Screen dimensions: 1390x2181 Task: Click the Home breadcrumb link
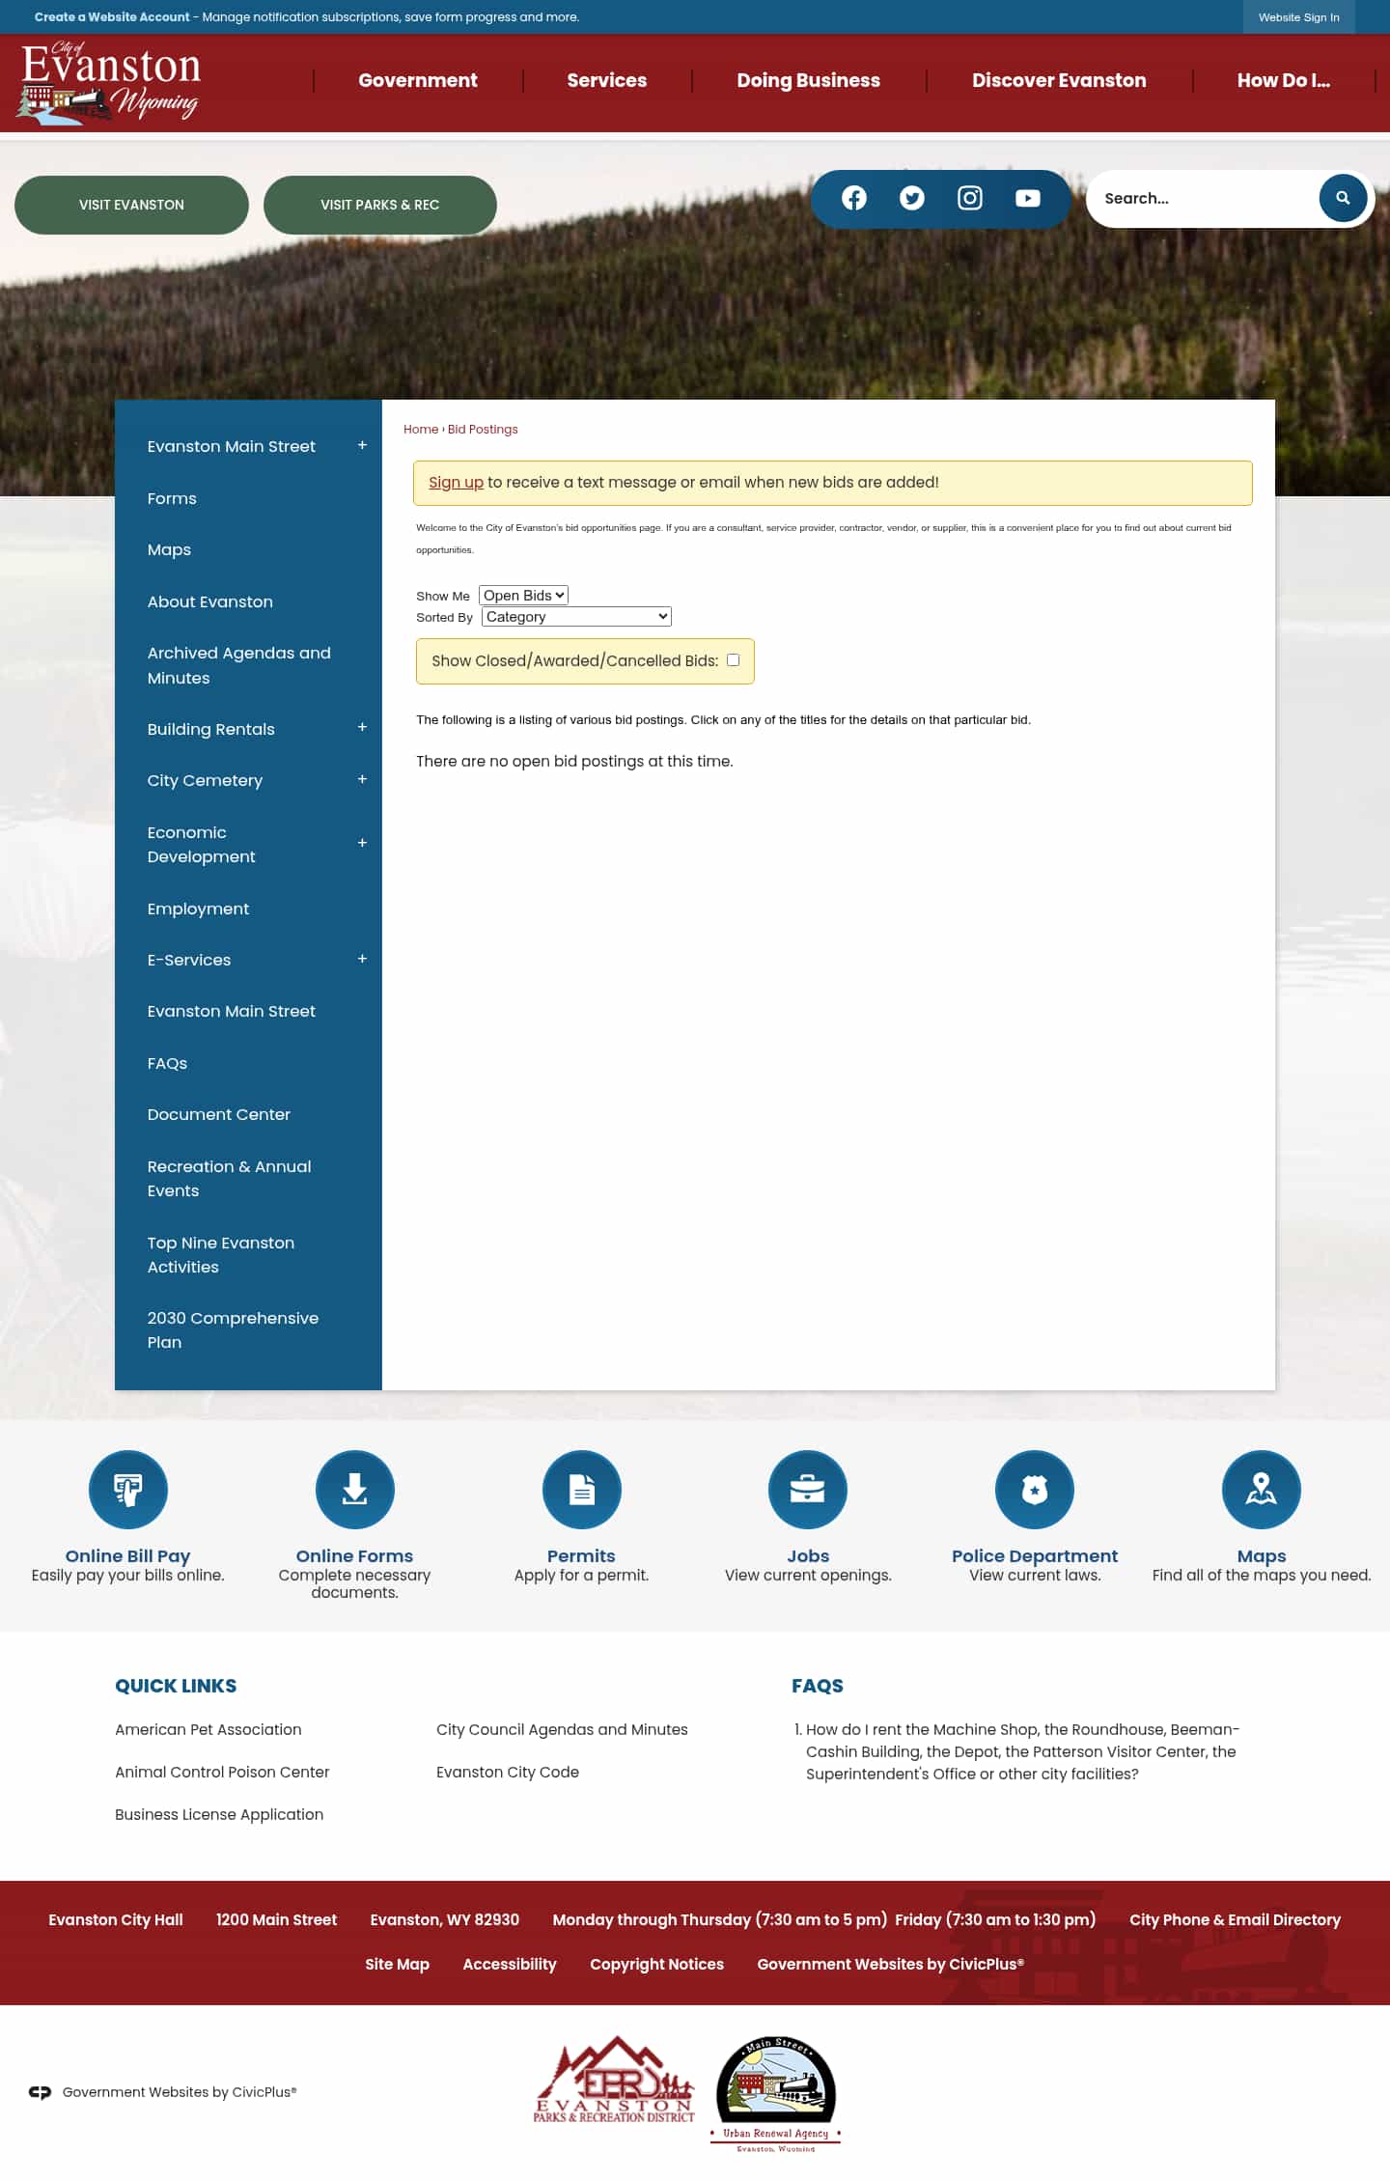pos(421,430)
